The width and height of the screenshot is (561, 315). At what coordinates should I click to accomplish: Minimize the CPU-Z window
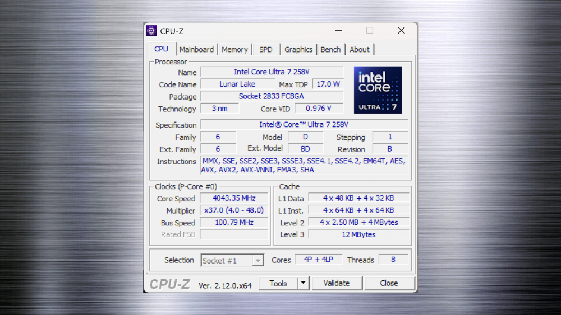(338, 31)
